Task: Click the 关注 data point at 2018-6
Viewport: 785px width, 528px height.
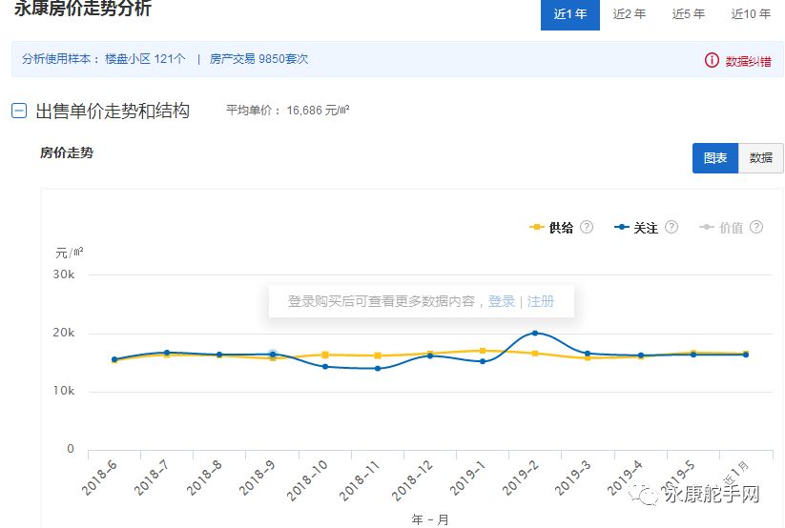Action: (114, 359)
